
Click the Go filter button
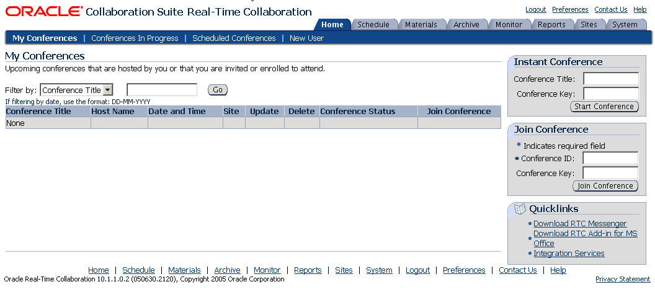(218, 90)
